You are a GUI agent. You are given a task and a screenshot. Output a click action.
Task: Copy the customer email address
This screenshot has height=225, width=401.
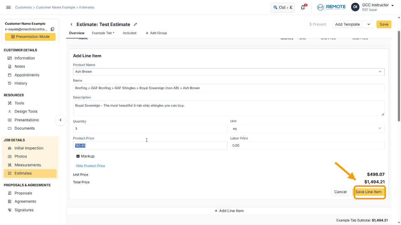(x=52, y=29)
